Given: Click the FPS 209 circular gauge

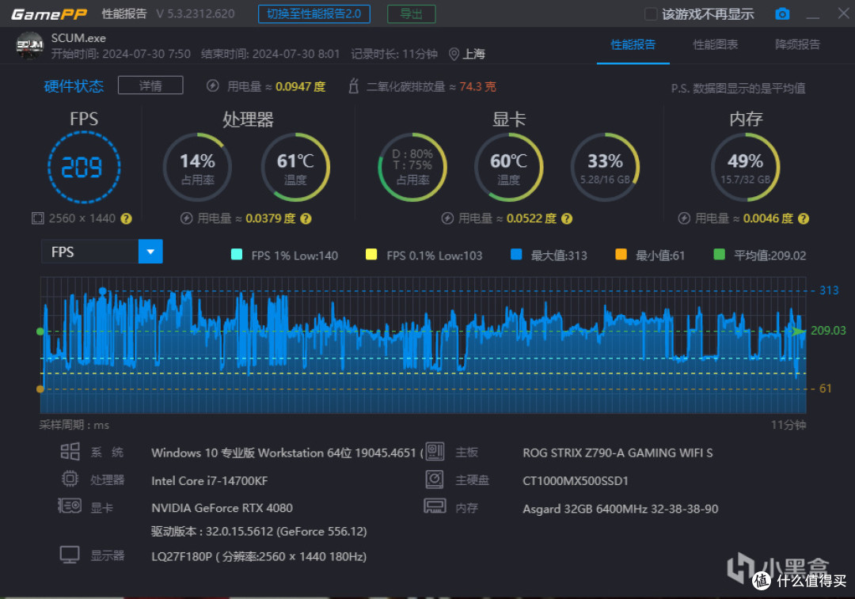Looking at the screenshot, I should point(84,167).
